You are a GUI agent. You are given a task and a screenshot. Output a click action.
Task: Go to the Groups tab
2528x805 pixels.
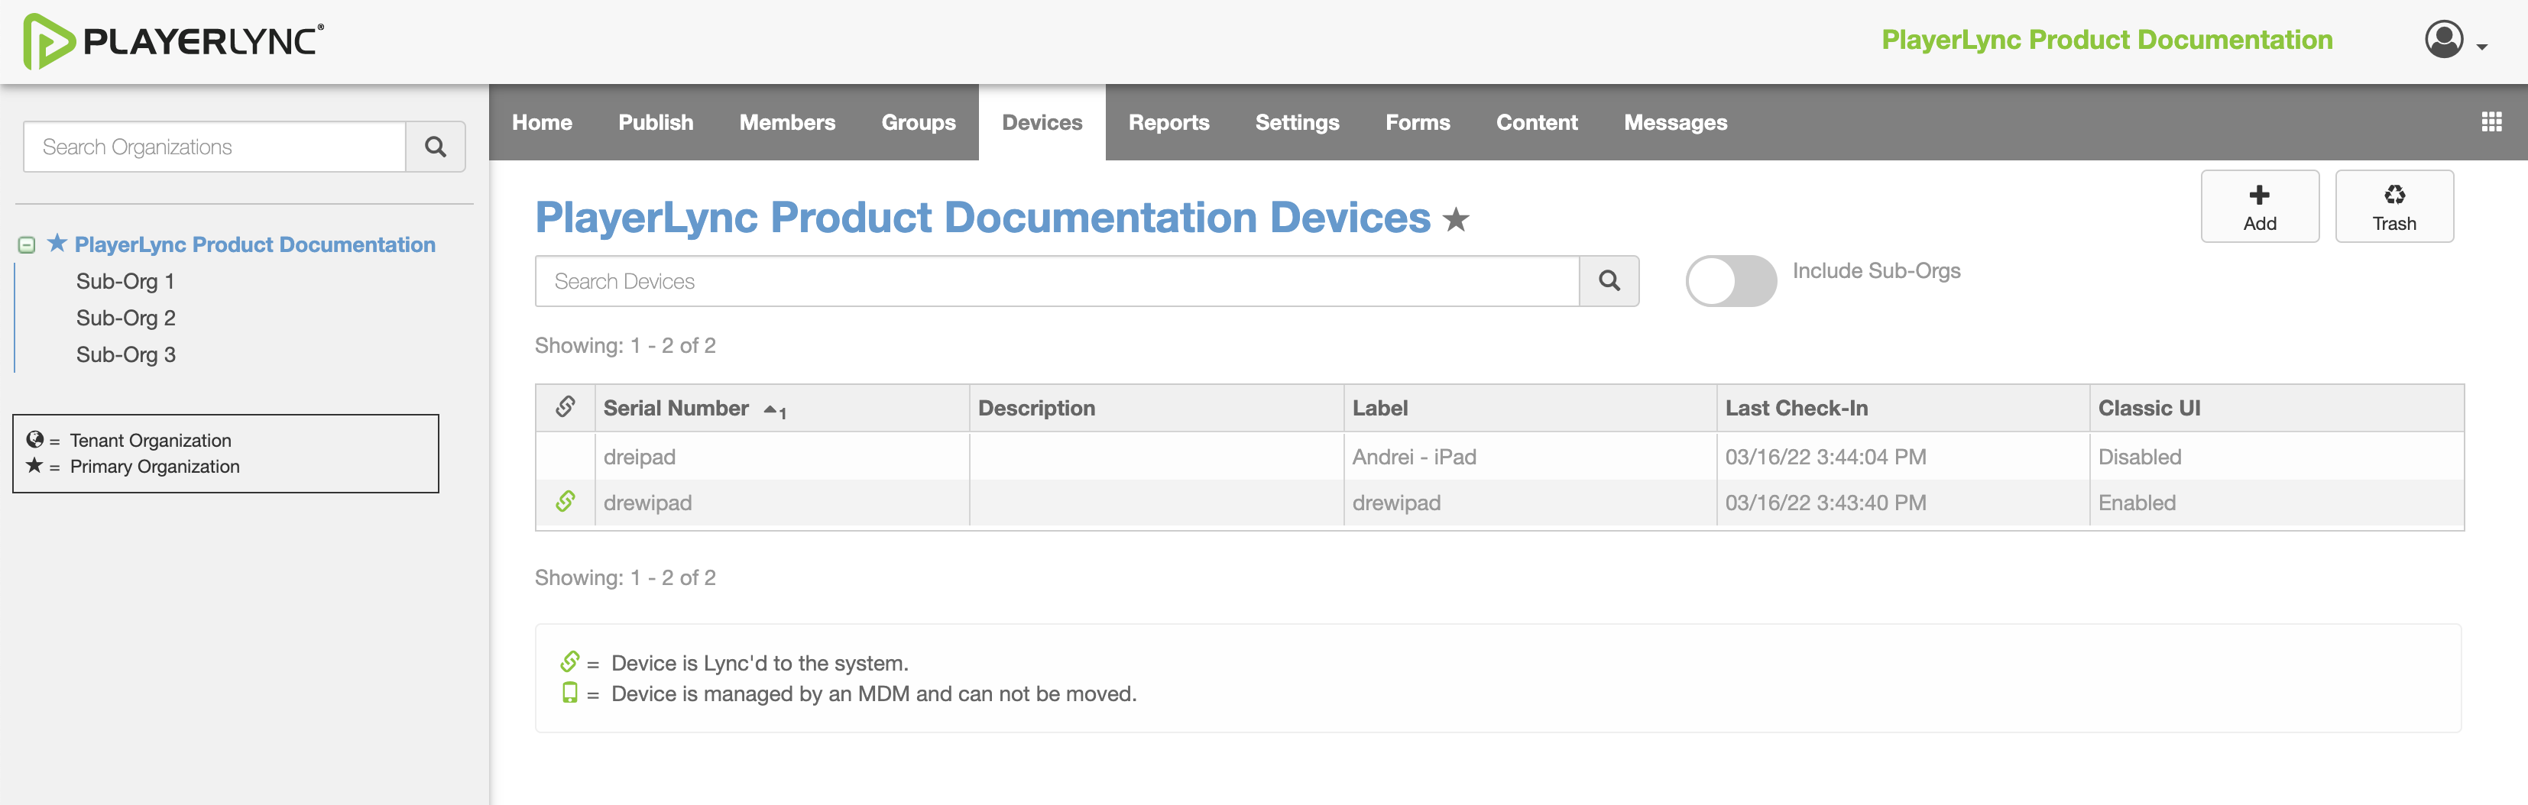(919, 122)
